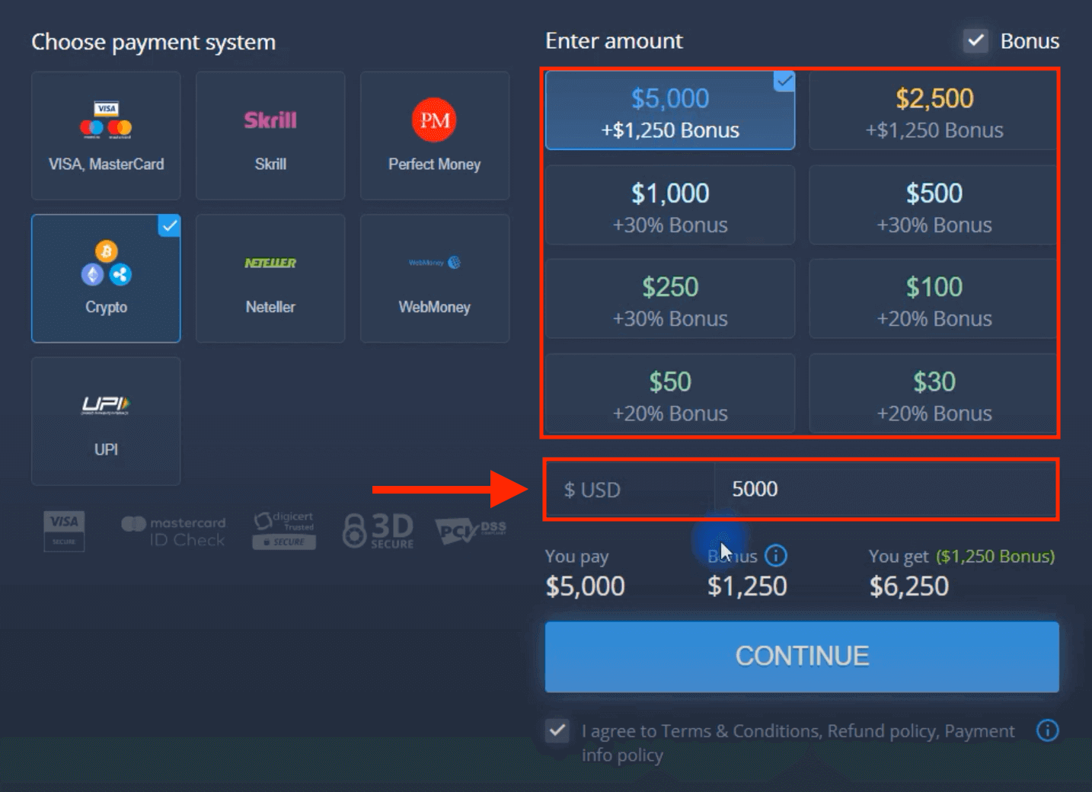The height and width of the screenshot is (792, 1092).
Task: Uncheck the Terms & Conditions agreement box
Action: (557, 730)
